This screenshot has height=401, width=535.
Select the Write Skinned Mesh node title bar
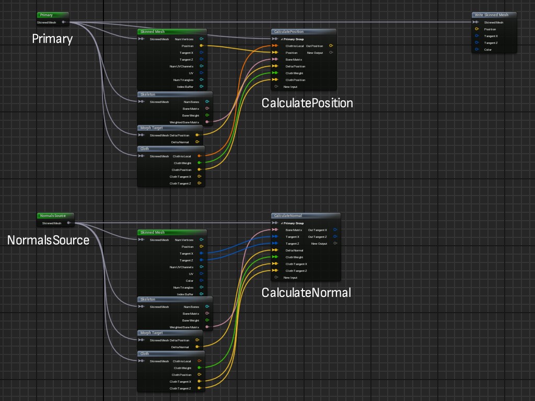click(x=493, y=15)
